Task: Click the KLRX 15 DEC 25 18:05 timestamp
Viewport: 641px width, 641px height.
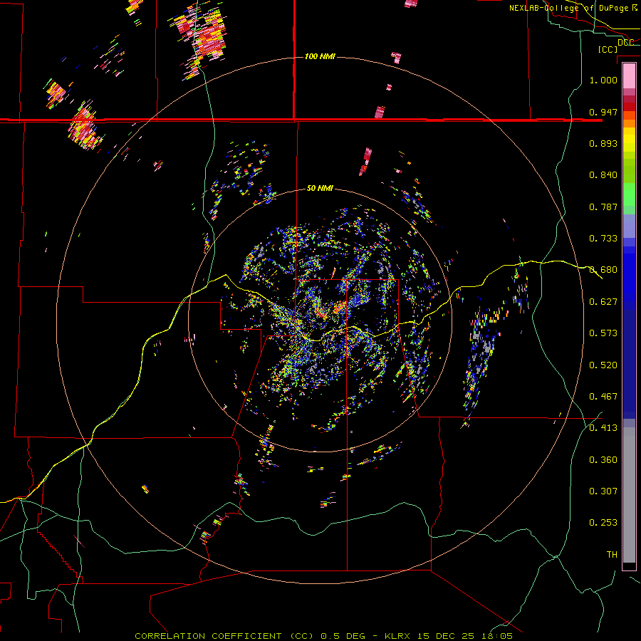Action: pos(449,636)
